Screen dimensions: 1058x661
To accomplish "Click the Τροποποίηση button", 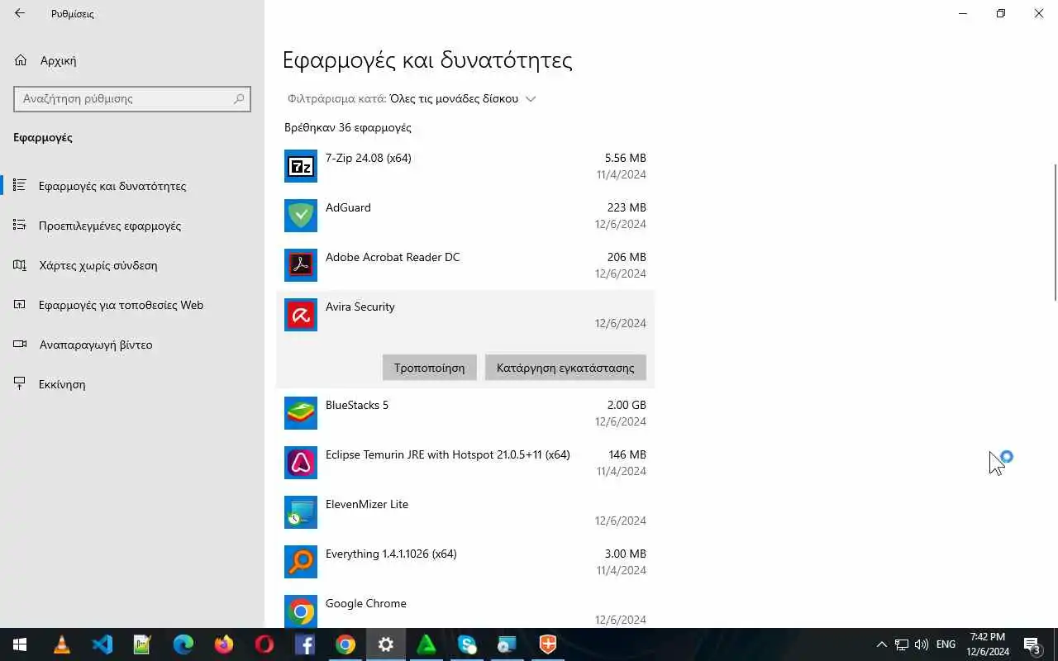I will point(430,368).
